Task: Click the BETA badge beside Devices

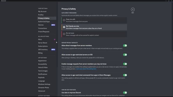Action: click(x=53, y=25)
